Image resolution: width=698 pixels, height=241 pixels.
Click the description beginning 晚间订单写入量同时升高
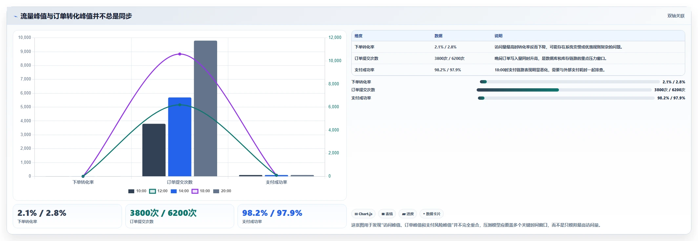[551, 59]
